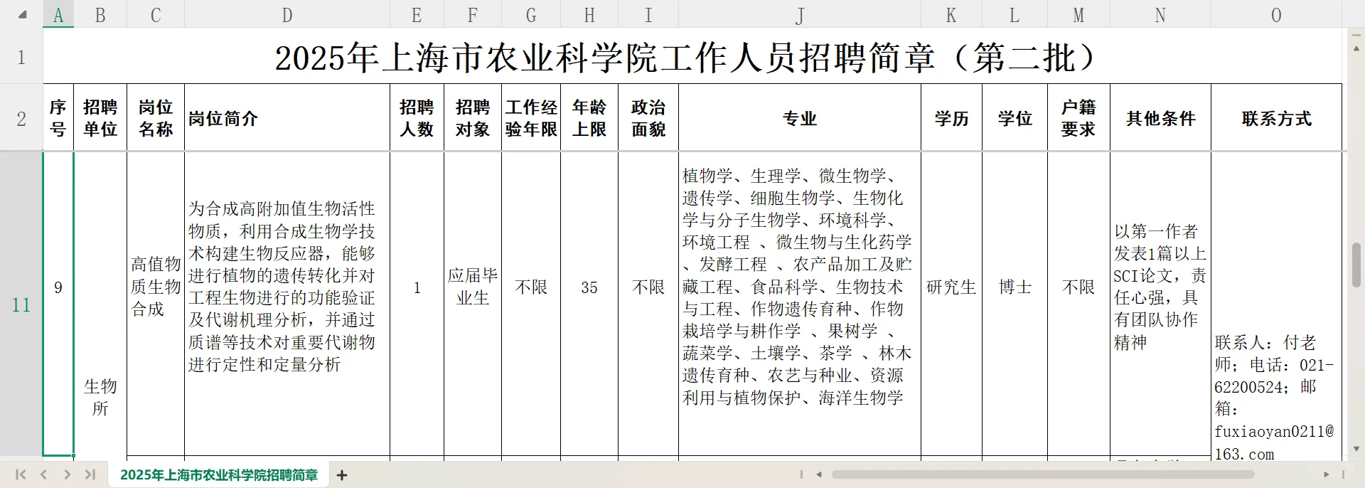The height and width of the screenshot is (488, 1365).
Task: Open the 2025年上海市农业科学院招聘简章 sheet tab
Action: point(219,475)
